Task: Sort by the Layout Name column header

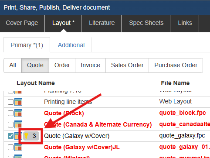Action: point(36,83)
